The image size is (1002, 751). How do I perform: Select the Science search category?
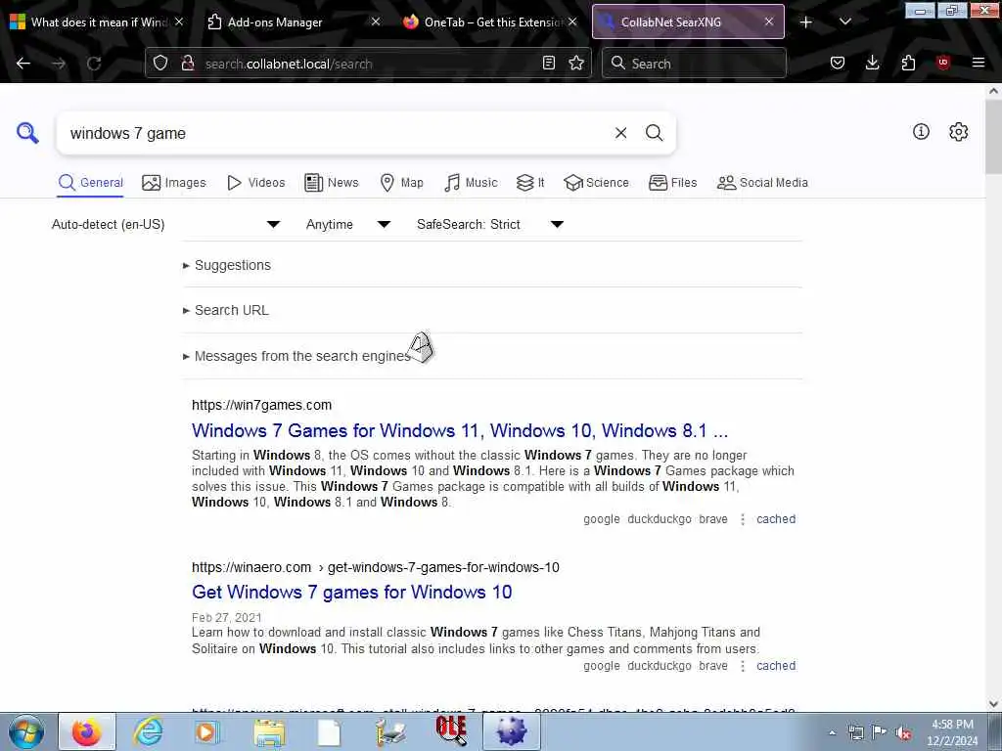(596, 183)
